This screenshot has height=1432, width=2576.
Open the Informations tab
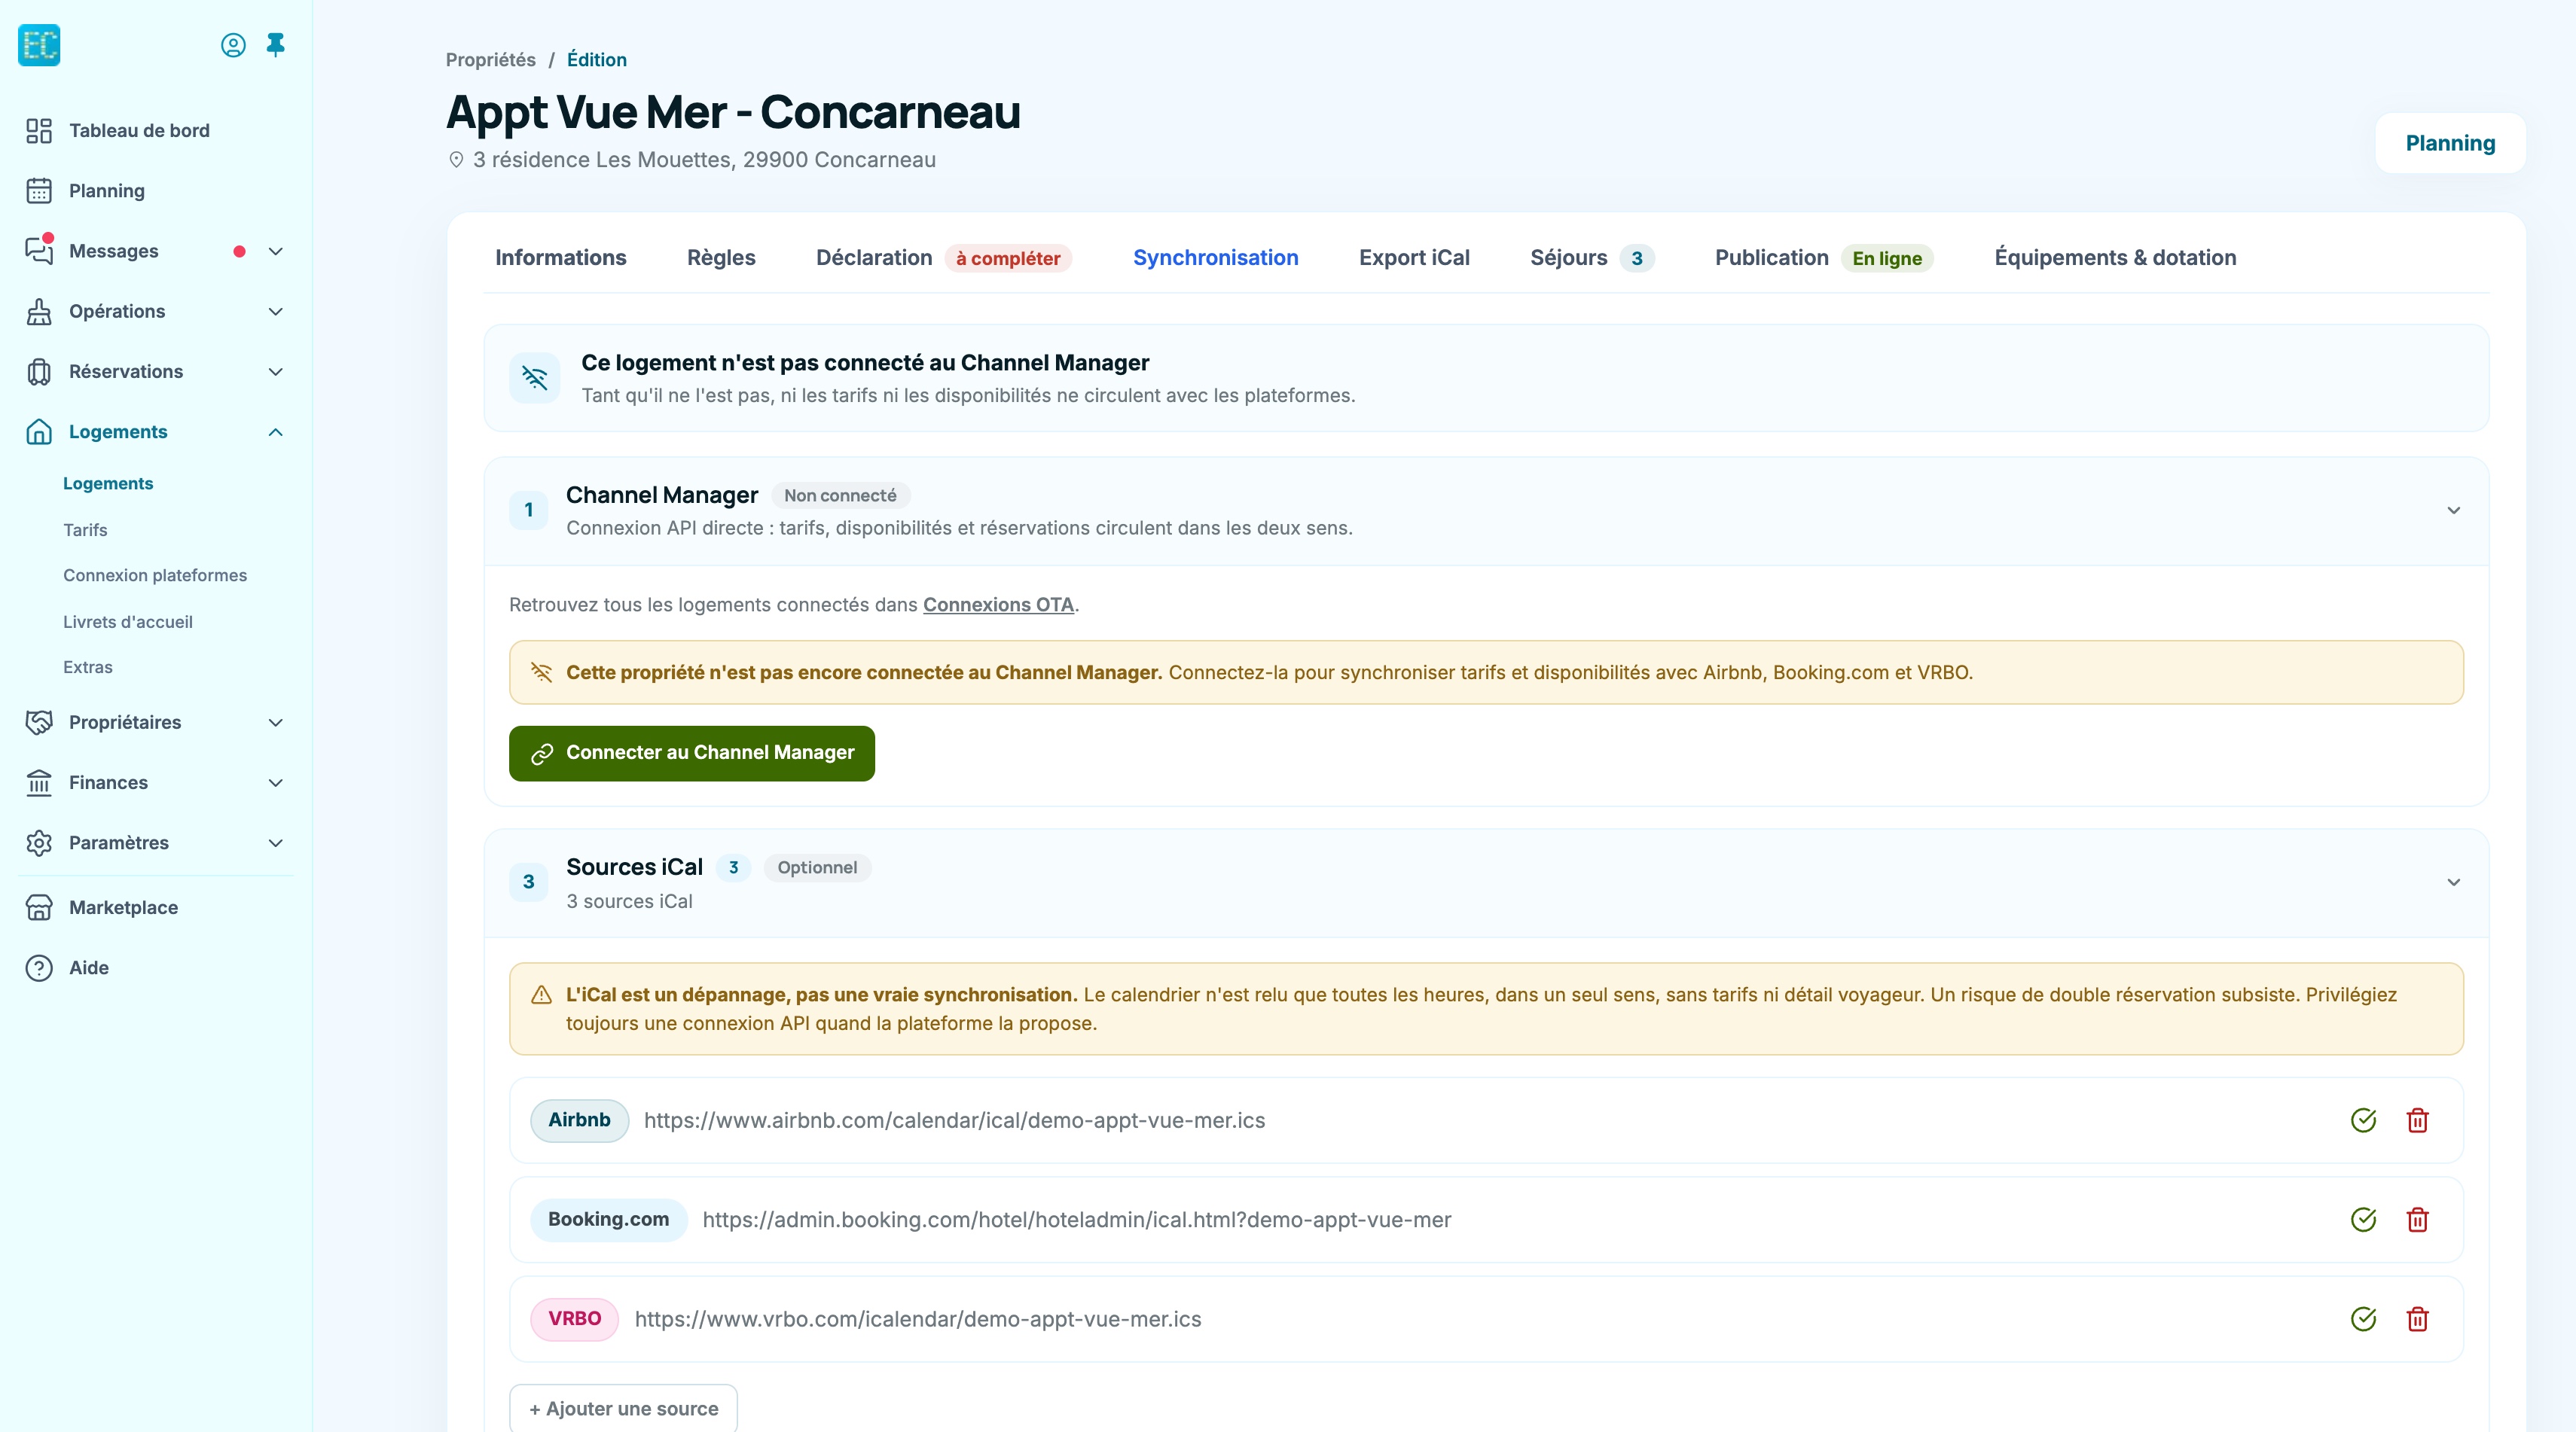click(x=561, y=257)
